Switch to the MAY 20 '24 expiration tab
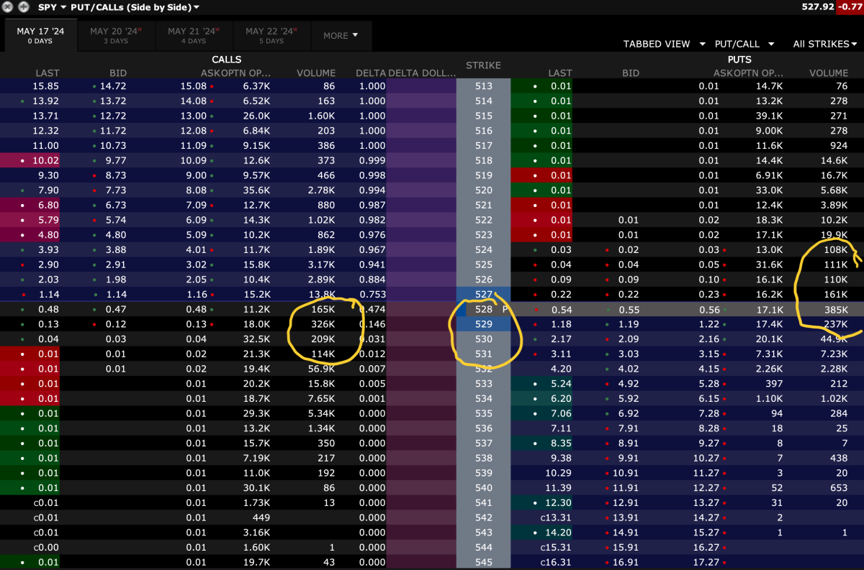The width and height of the screenshot is (864, 570). pos(116,35)
